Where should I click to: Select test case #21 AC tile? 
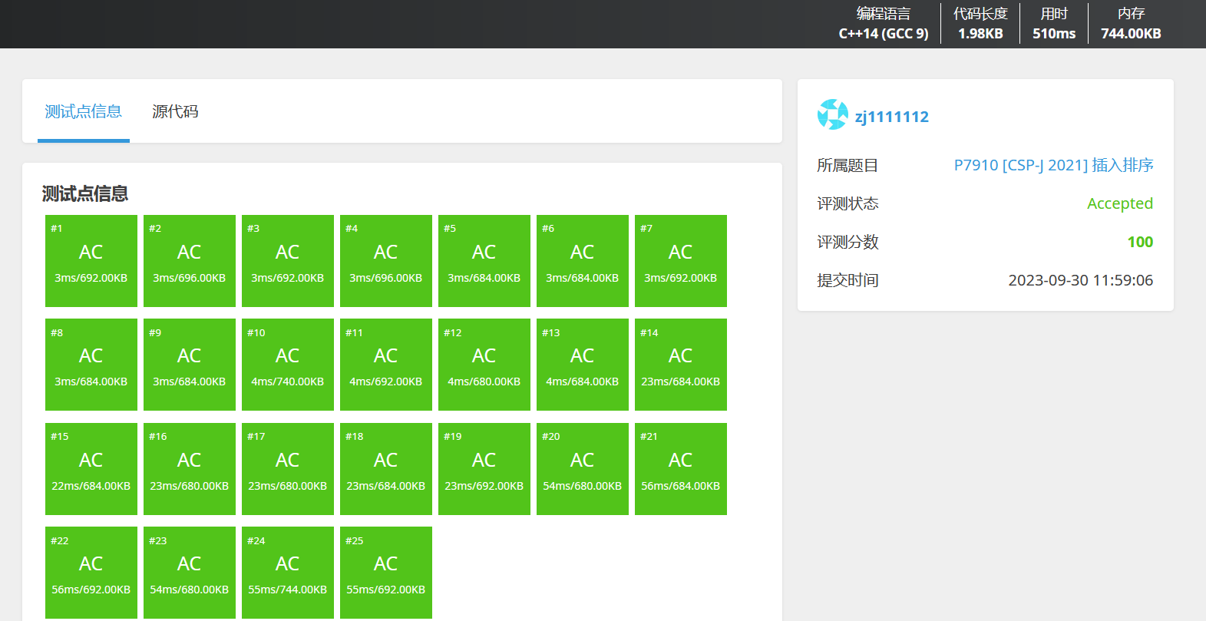pos(681,469)
